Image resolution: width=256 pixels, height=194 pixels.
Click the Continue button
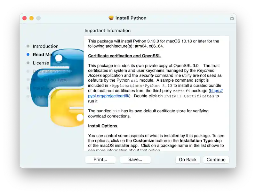216,160
